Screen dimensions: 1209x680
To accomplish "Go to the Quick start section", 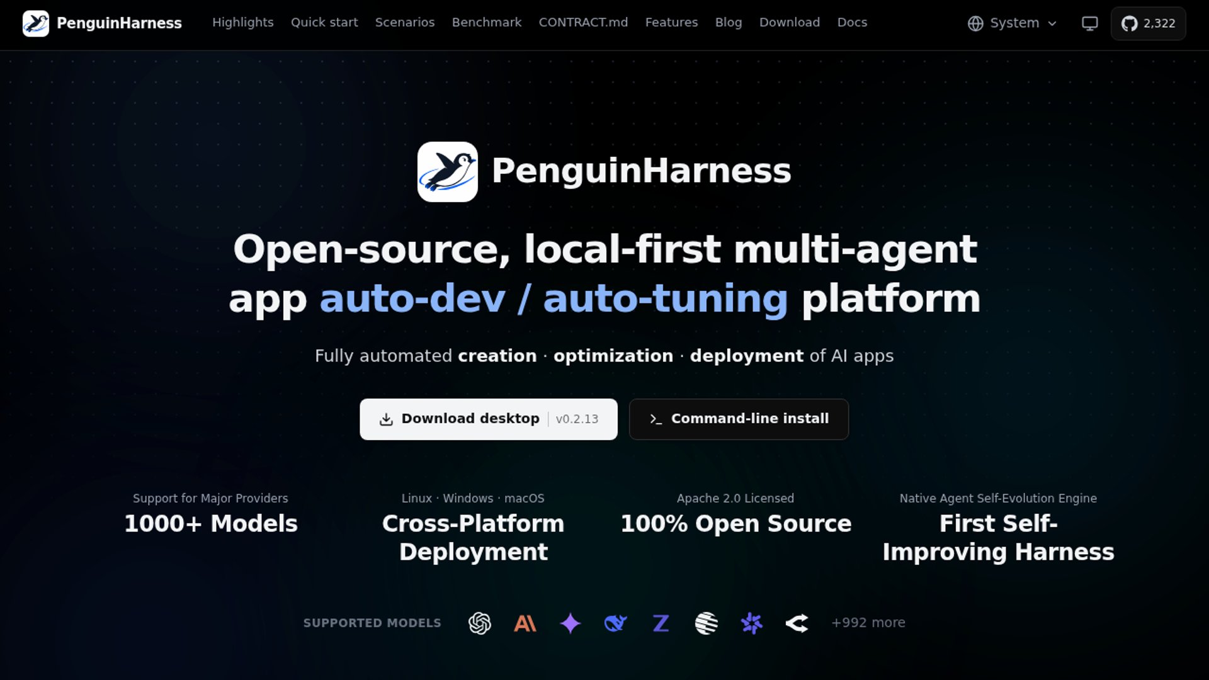I will (324, 22).
